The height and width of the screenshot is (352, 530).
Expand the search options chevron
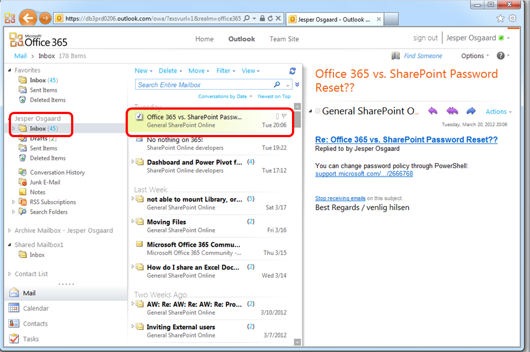(x=297, y=84)
